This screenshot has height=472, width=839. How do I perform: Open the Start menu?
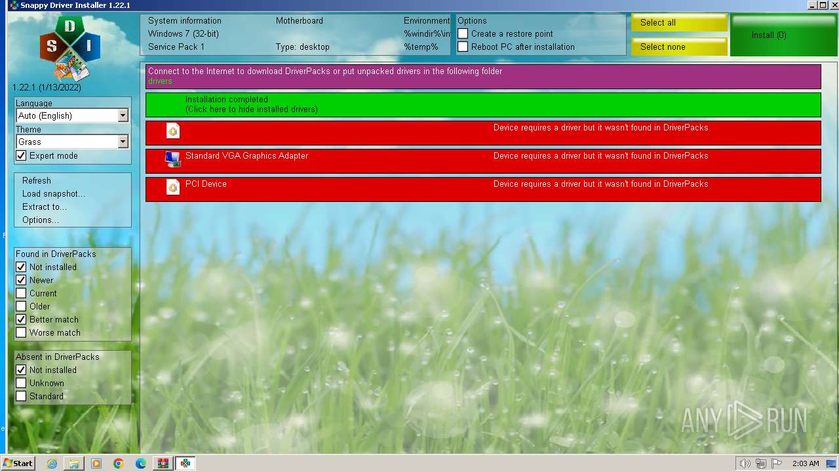click(18, 463)
